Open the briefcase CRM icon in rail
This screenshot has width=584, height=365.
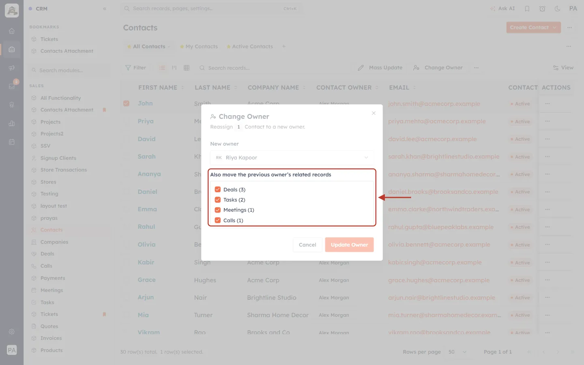[12, 49]
